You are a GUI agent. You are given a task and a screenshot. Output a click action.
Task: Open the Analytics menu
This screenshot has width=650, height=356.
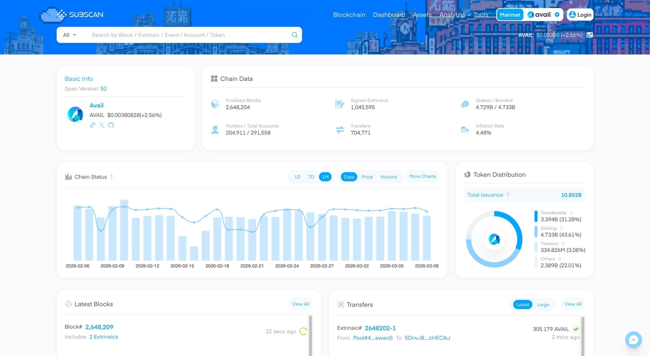[452, 15]
